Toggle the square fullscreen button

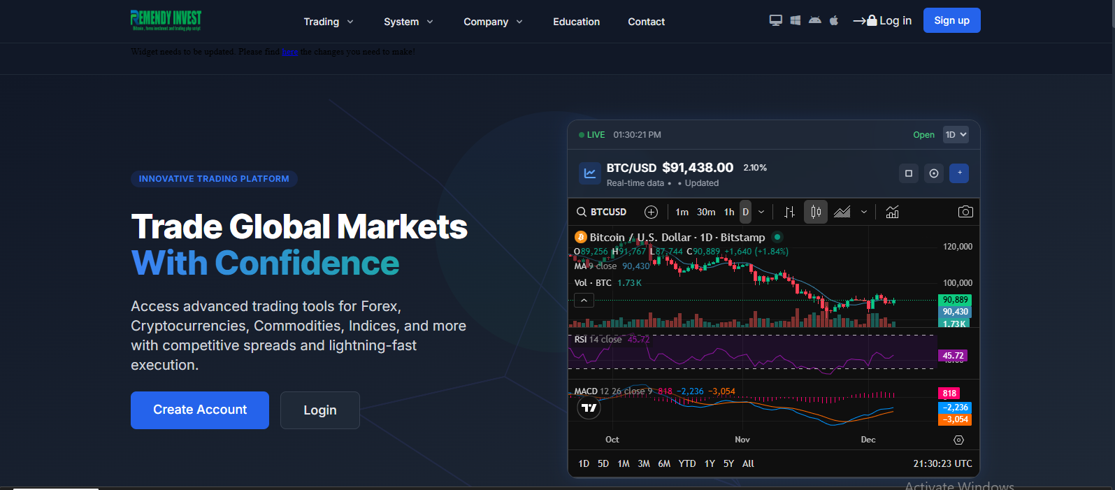(908, 173)
